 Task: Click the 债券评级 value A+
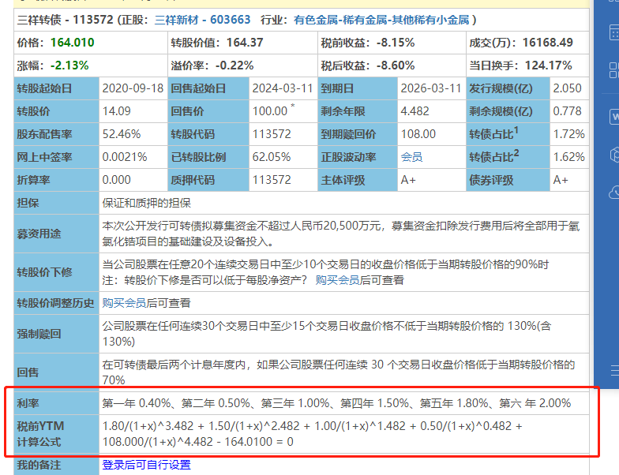coord(561,180)
